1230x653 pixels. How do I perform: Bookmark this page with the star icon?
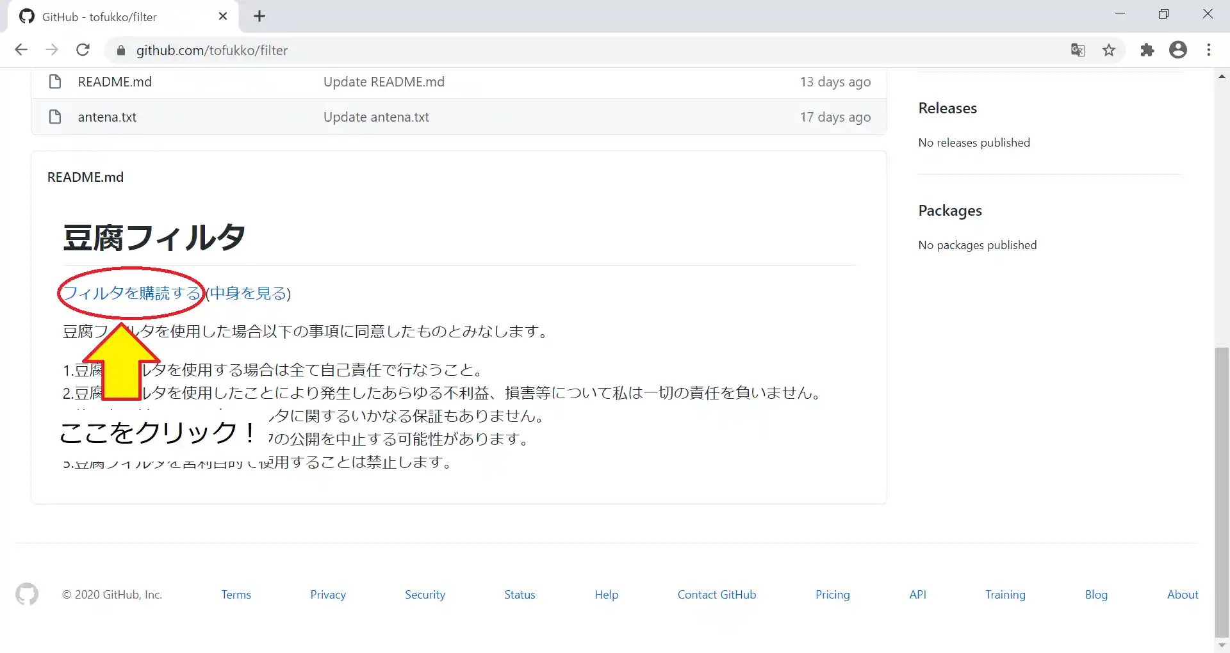(1109, 50)
